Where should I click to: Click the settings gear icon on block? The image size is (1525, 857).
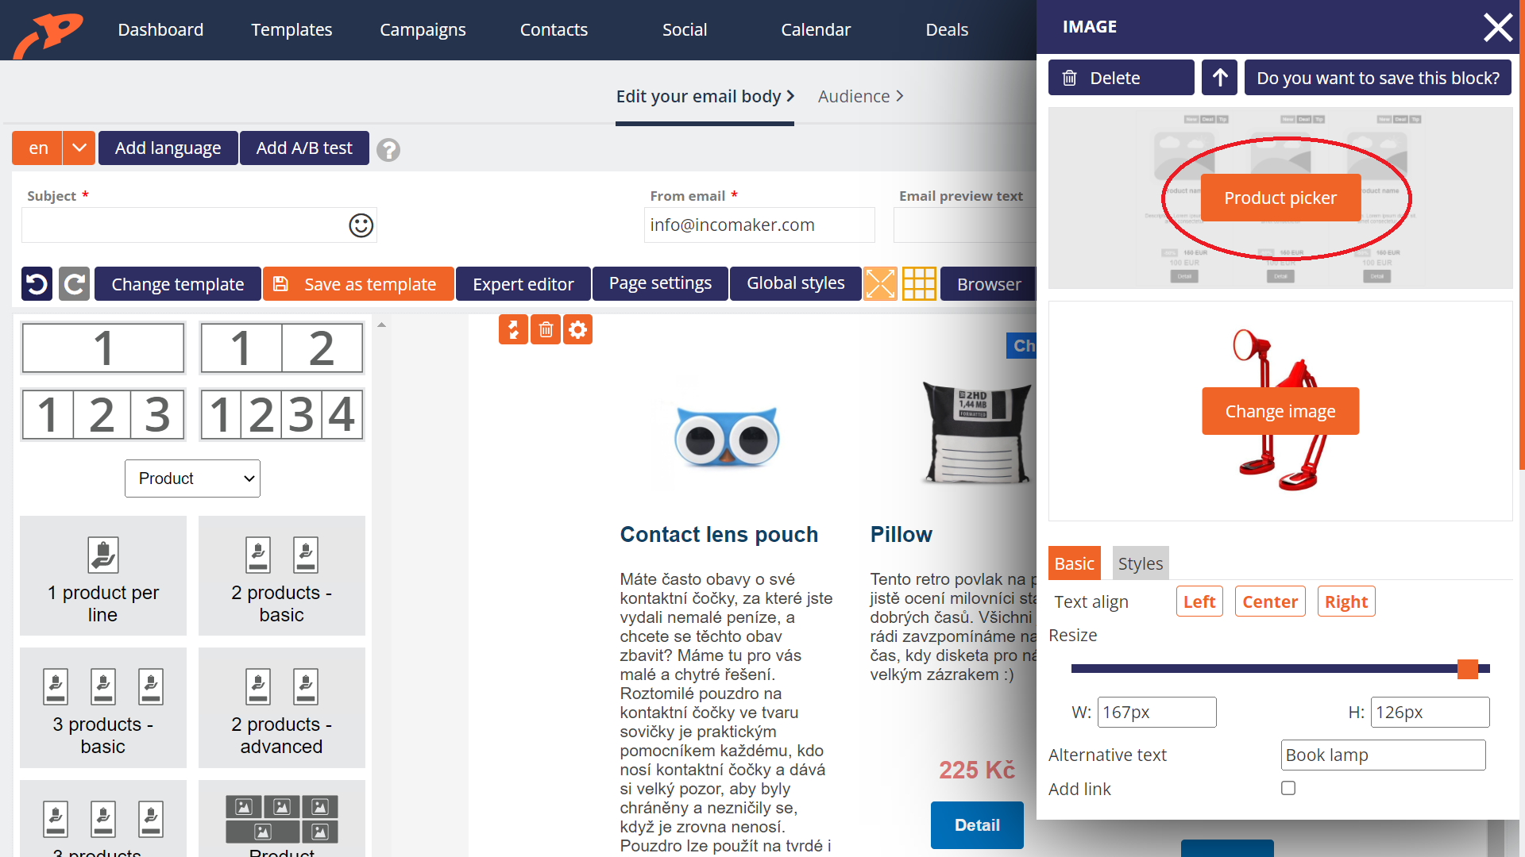pos(577,329)
